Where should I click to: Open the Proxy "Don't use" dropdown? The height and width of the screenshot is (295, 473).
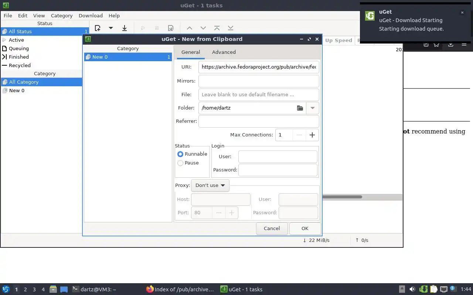click(210, 185)
